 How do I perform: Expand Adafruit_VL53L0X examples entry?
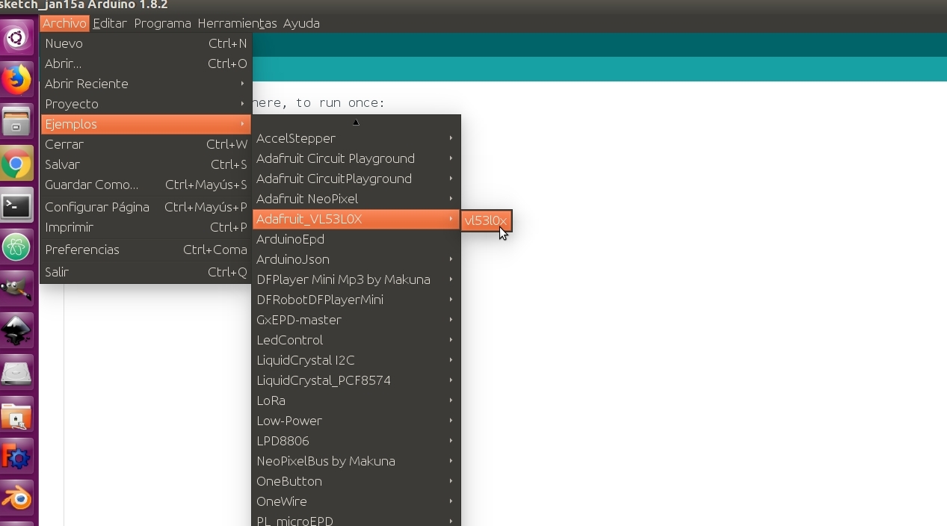(x=356, y=219)
